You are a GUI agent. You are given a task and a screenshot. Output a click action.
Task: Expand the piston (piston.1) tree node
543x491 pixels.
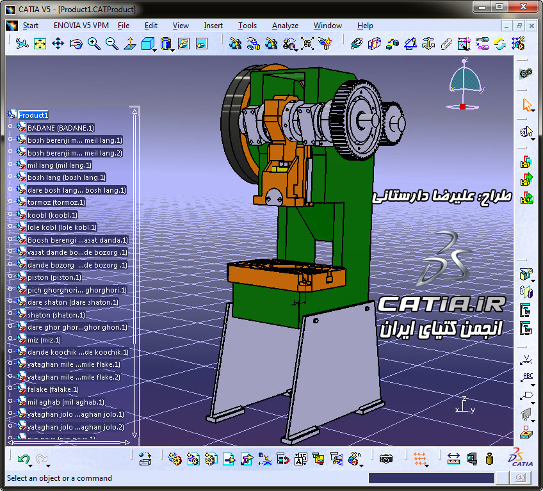(10, 276)
